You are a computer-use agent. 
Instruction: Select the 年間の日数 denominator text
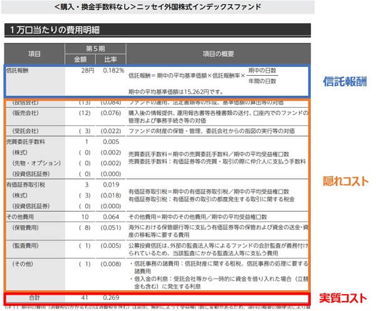click(263, 81)
